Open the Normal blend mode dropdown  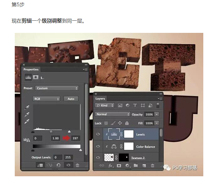tap(112, 114)
